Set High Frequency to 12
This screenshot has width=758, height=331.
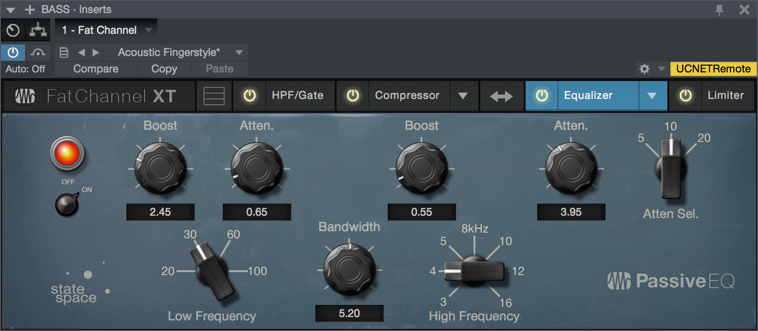pyautogui.click(x=518, y=271)
